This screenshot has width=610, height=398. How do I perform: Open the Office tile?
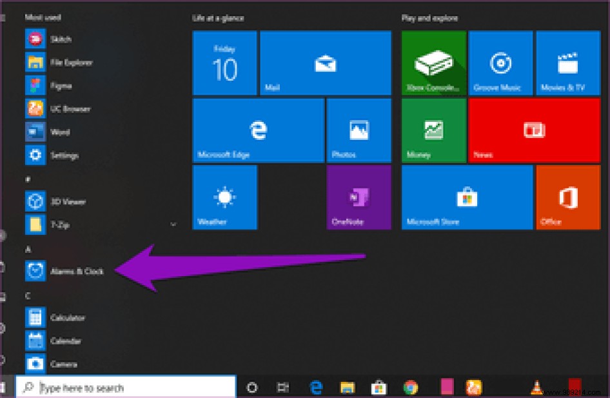coord(567,197)
